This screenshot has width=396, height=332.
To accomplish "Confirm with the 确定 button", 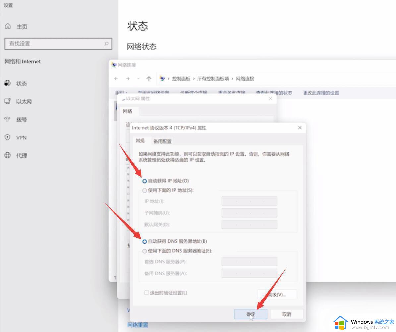I will [x=251, y=314].
